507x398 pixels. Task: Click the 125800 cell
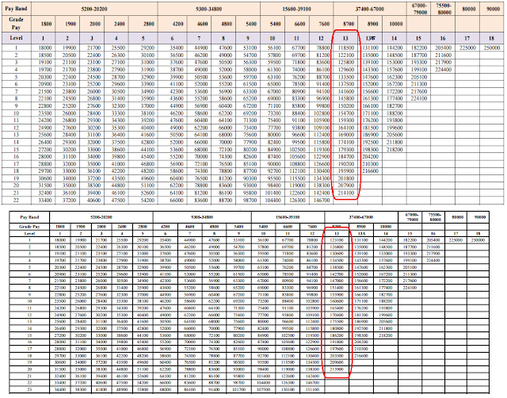pos(346,62)
